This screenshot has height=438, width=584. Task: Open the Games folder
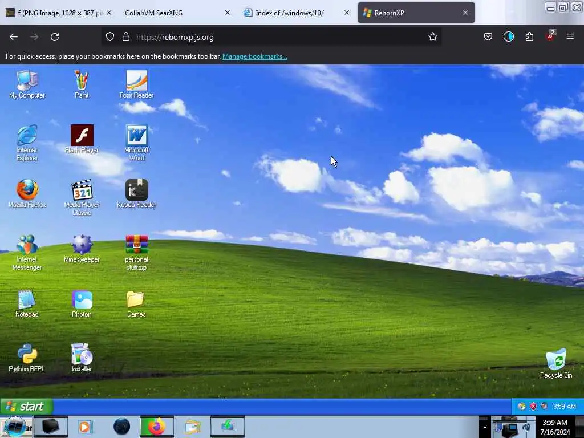136,303
